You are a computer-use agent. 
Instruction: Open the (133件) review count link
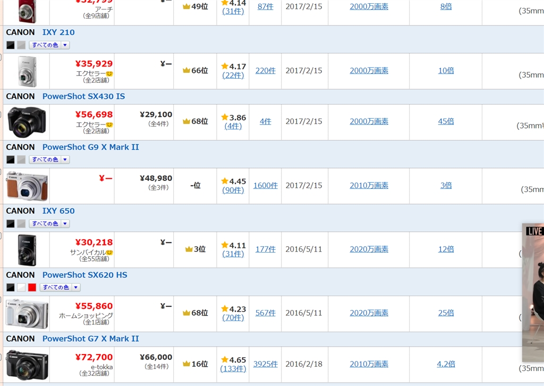point(233,368)
